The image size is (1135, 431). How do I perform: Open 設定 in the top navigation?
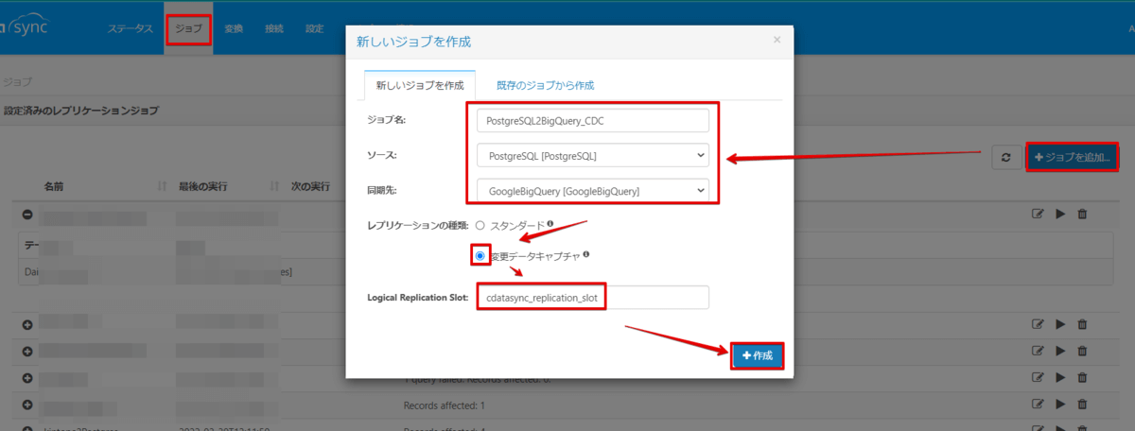tap(314, 28)
